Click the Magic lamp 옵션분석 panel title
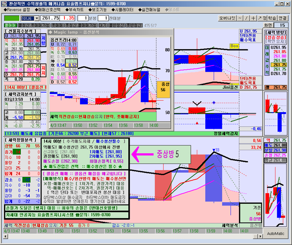Image resolution: width=292 pixels, height=245 pixels. click(76, 32)
